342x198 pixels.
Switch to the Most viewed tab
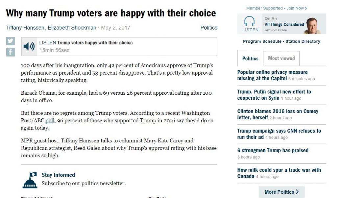tap(281, 58)
